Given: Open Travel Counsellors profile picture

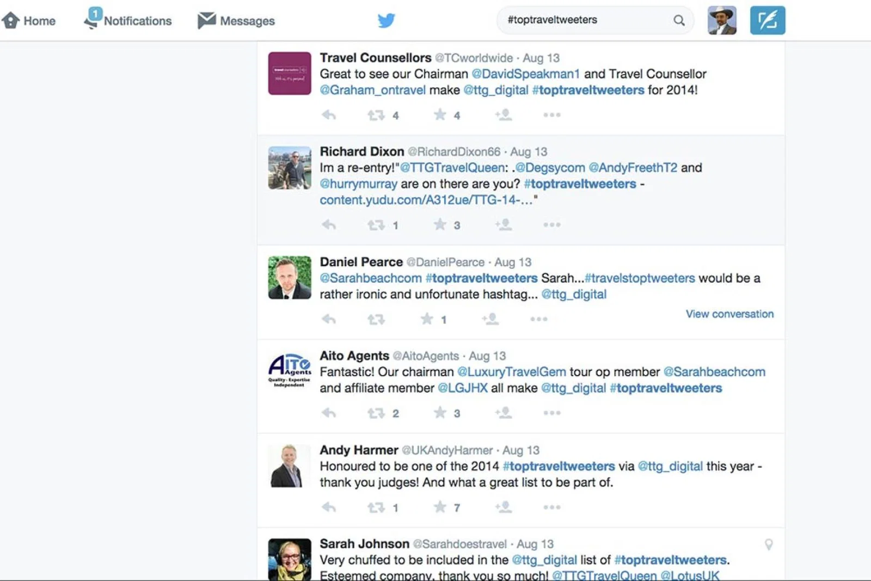Looking at the screenshot, I should [290, 74].
